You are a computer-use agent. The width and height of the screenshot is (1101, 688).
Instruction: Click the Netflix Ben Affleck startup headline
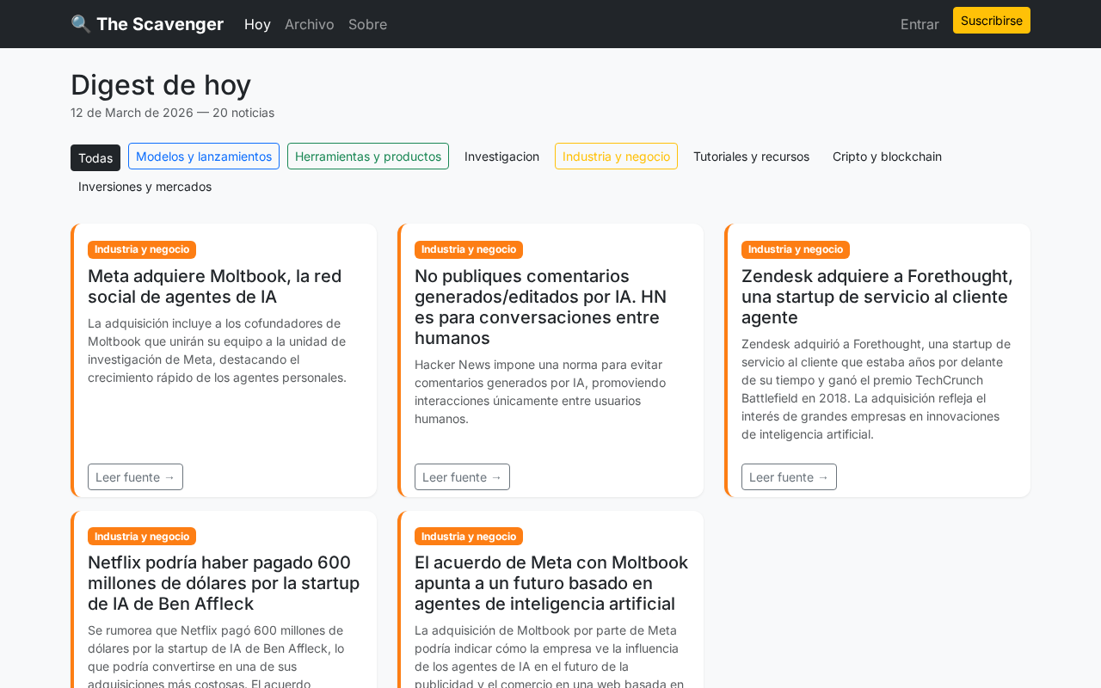(x=224, y=583)
